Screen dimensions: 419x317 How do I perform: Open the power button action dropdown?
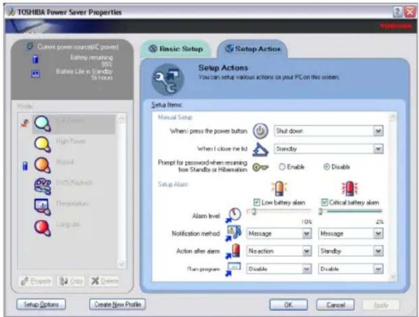pos(378,131)
